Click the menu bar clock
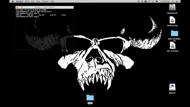The image size is (190, 107). 165,1
